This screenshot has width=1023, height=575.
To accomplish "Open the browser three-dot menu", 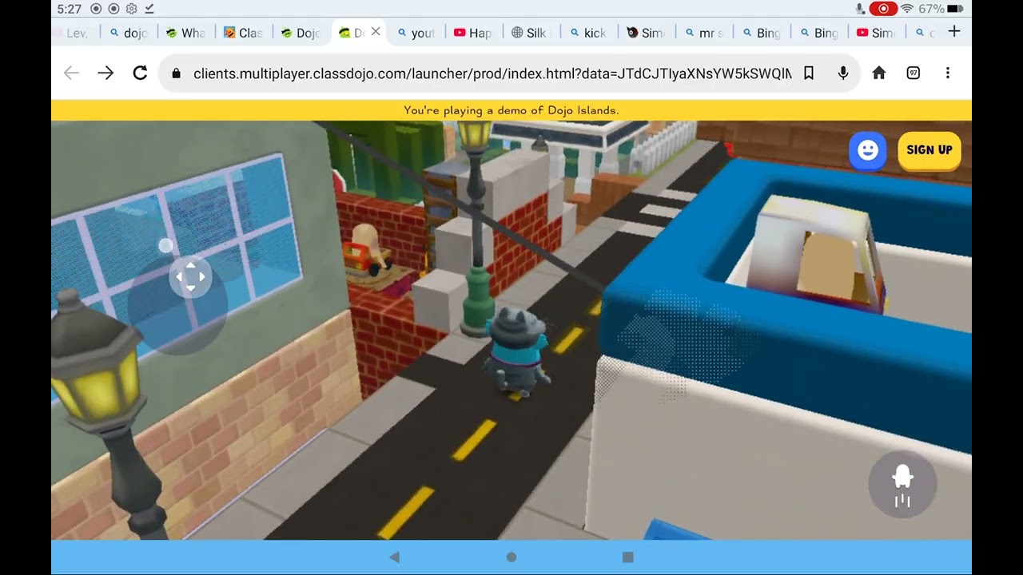I will (x=948, y=73).
